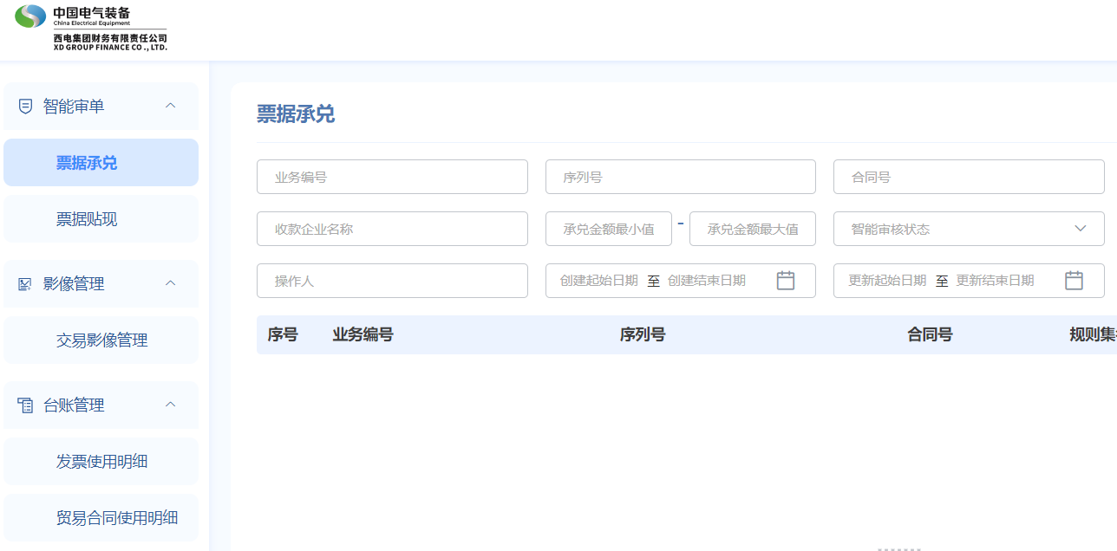The width and height of the screenshot is (1117, 551).
Task: Click the 收款企业名称 input box
Action: (392, 229)
